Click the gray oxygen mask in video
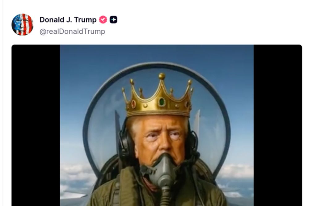The width and height of the screenshot is (309, 206). tap(163, 171)
